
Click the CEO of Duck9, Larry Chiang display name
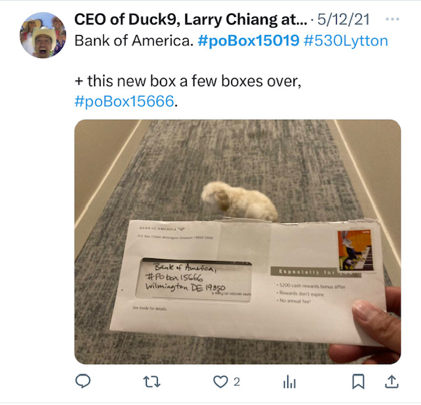tap(191, 20)
